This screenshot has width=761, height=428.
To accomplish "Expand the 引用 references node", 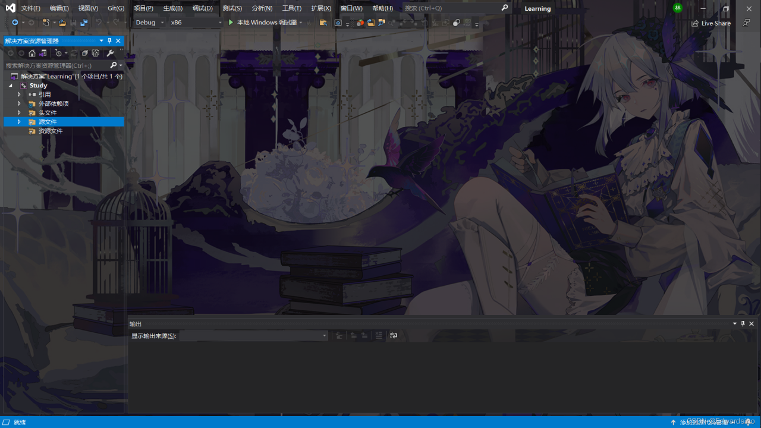I will click(x=19, y=95).
